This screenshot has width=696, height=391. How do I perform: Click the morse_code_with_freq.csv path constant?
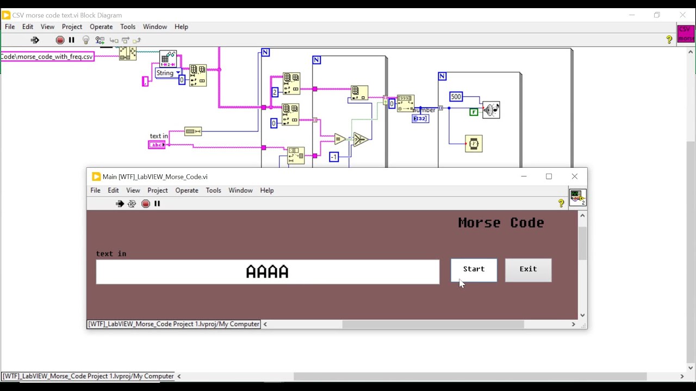point(47,56)
